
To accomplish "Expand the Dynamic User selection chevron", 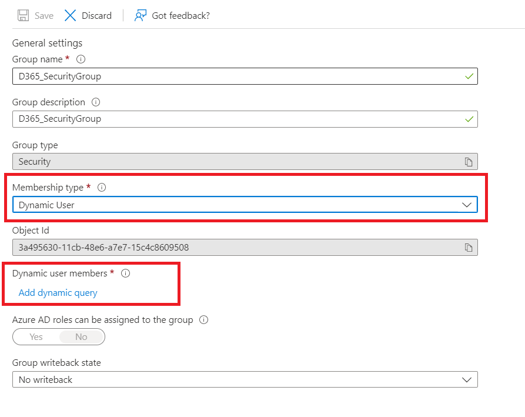I will [467, 204].
